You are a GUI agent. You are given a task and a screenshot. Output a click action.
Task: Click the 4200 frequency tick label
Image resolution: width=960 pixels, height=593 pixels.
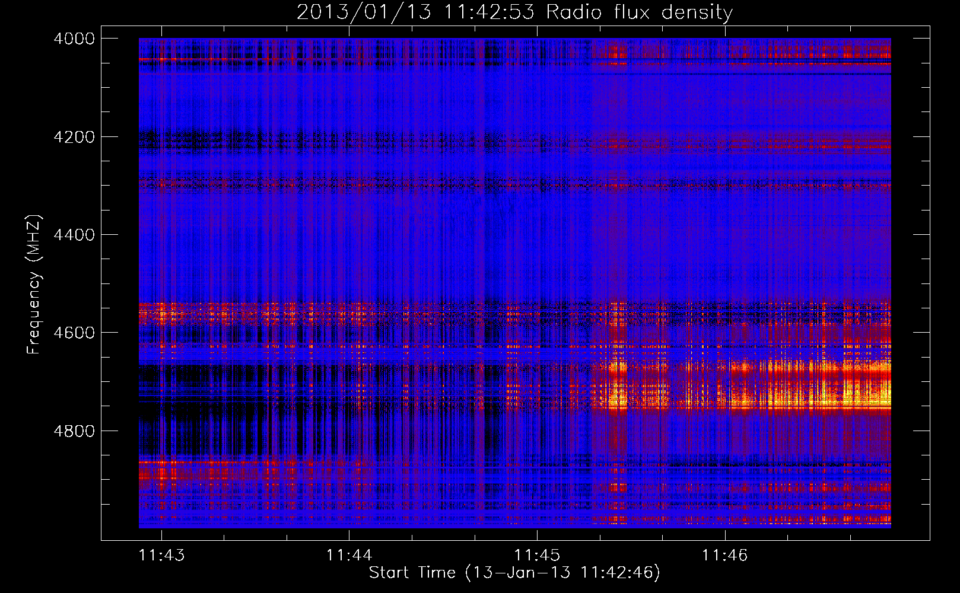74,137
